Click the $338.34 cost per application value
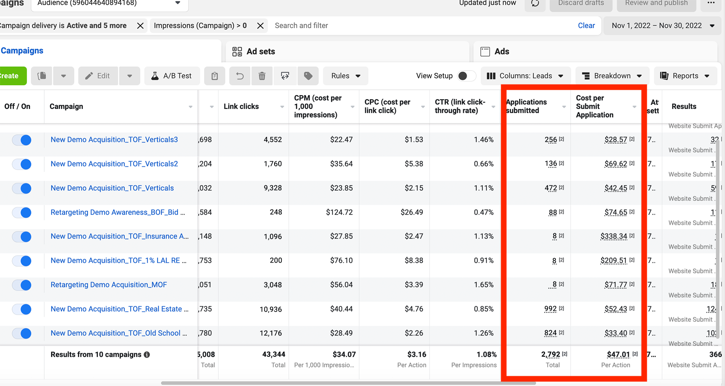Screen dimensions: 725x386 614,237
